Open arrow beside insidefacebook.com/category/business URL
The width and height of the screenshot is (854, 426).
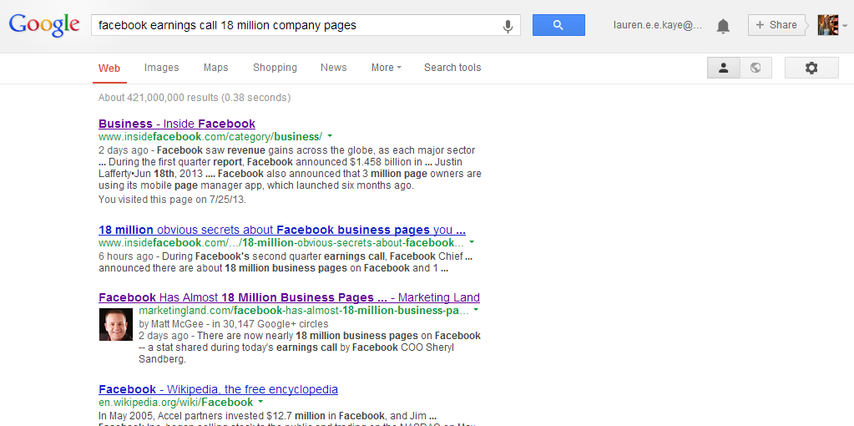point(330,136)
